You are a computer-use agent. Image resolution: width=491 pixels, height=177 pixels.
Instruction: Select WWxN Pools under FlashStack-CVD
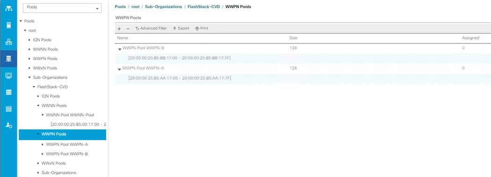click(x=54, y=163)
